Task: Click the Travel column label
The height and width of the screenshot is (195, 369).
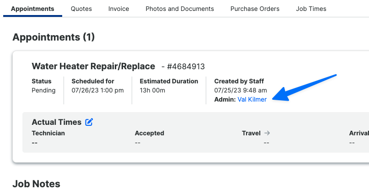Action: tap(251, 133)
